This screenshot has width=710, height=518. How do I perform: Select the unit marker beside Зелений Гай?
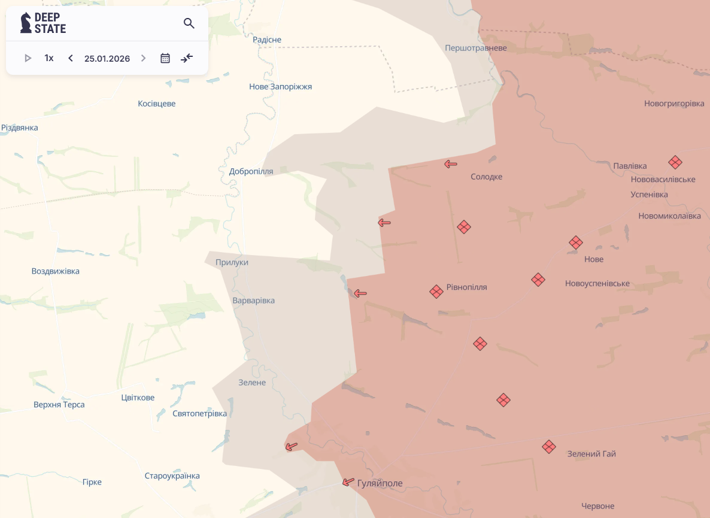point(549,447)
